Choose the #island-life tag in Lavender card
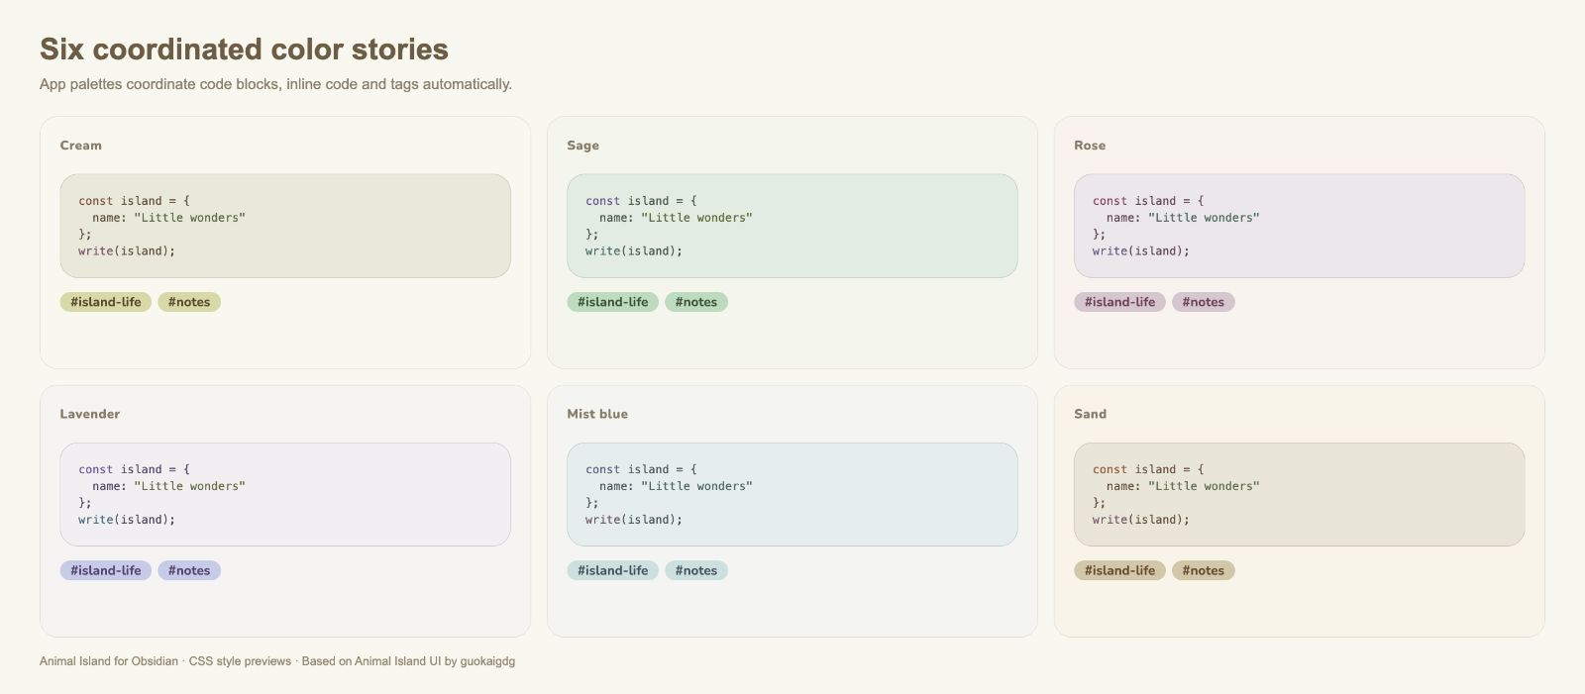Screen dimensions: 1585x694 tap(106, 570)
